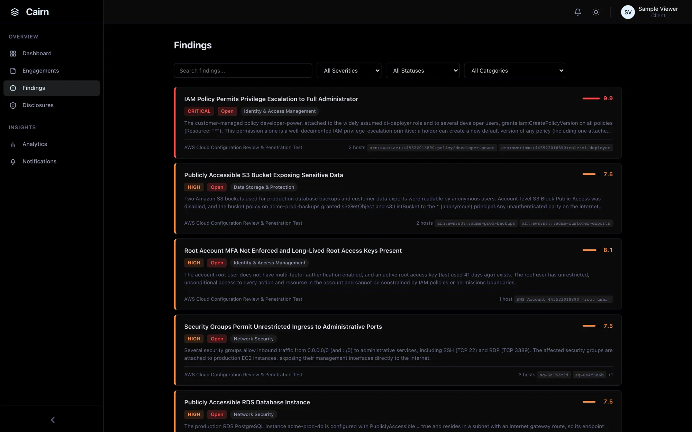Click the acme-prod-backups ARN chip
Image resolution: width=692 pixels, height=432 pixels.
point(476,224)
